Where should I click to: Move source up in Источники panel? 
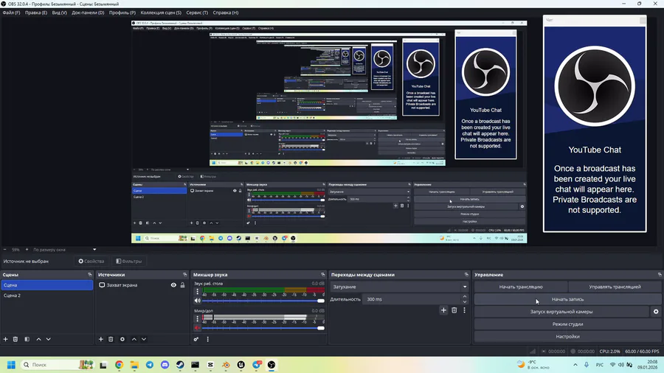click(x=134, y=339)
